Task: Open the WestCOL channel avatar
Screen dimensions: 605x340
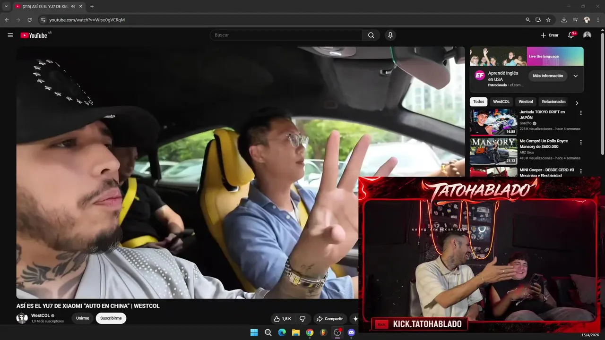Action: coord(22,318)
